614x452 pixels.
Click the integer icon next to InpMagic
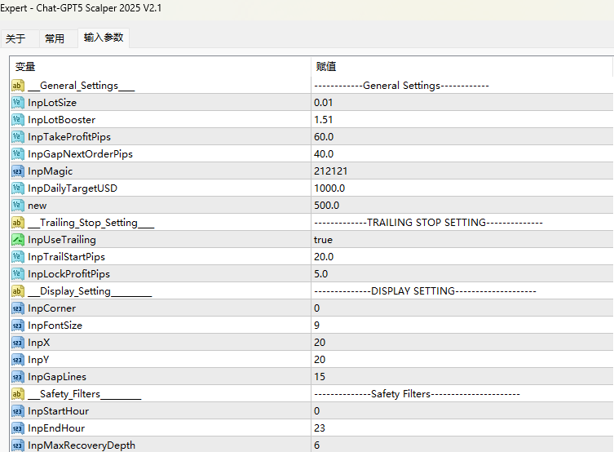18,171
